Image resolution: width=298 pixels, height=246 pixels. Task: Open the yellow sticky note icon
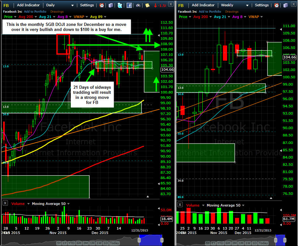(x=147, y=5)
